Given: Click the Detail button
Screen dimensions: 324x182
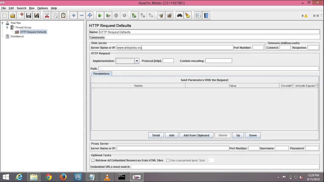Looking at the screenshot, I should (156, 135).
